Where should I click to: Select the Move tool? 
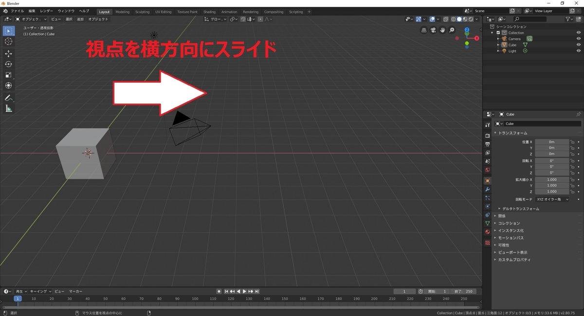(x=9, y=53)
